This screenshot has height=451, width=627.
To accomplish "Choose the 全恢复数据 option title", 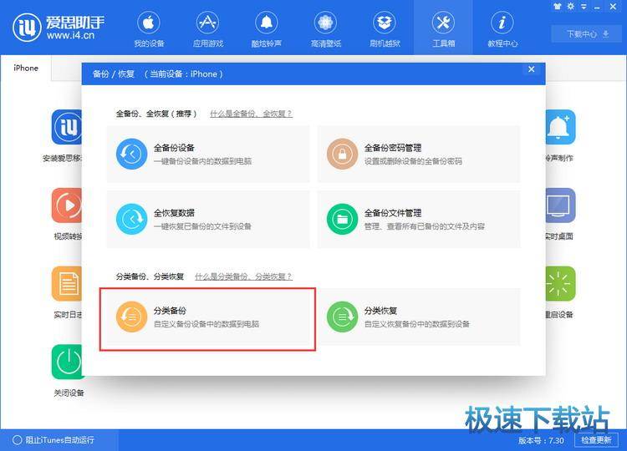I will (x=174, y=213).
